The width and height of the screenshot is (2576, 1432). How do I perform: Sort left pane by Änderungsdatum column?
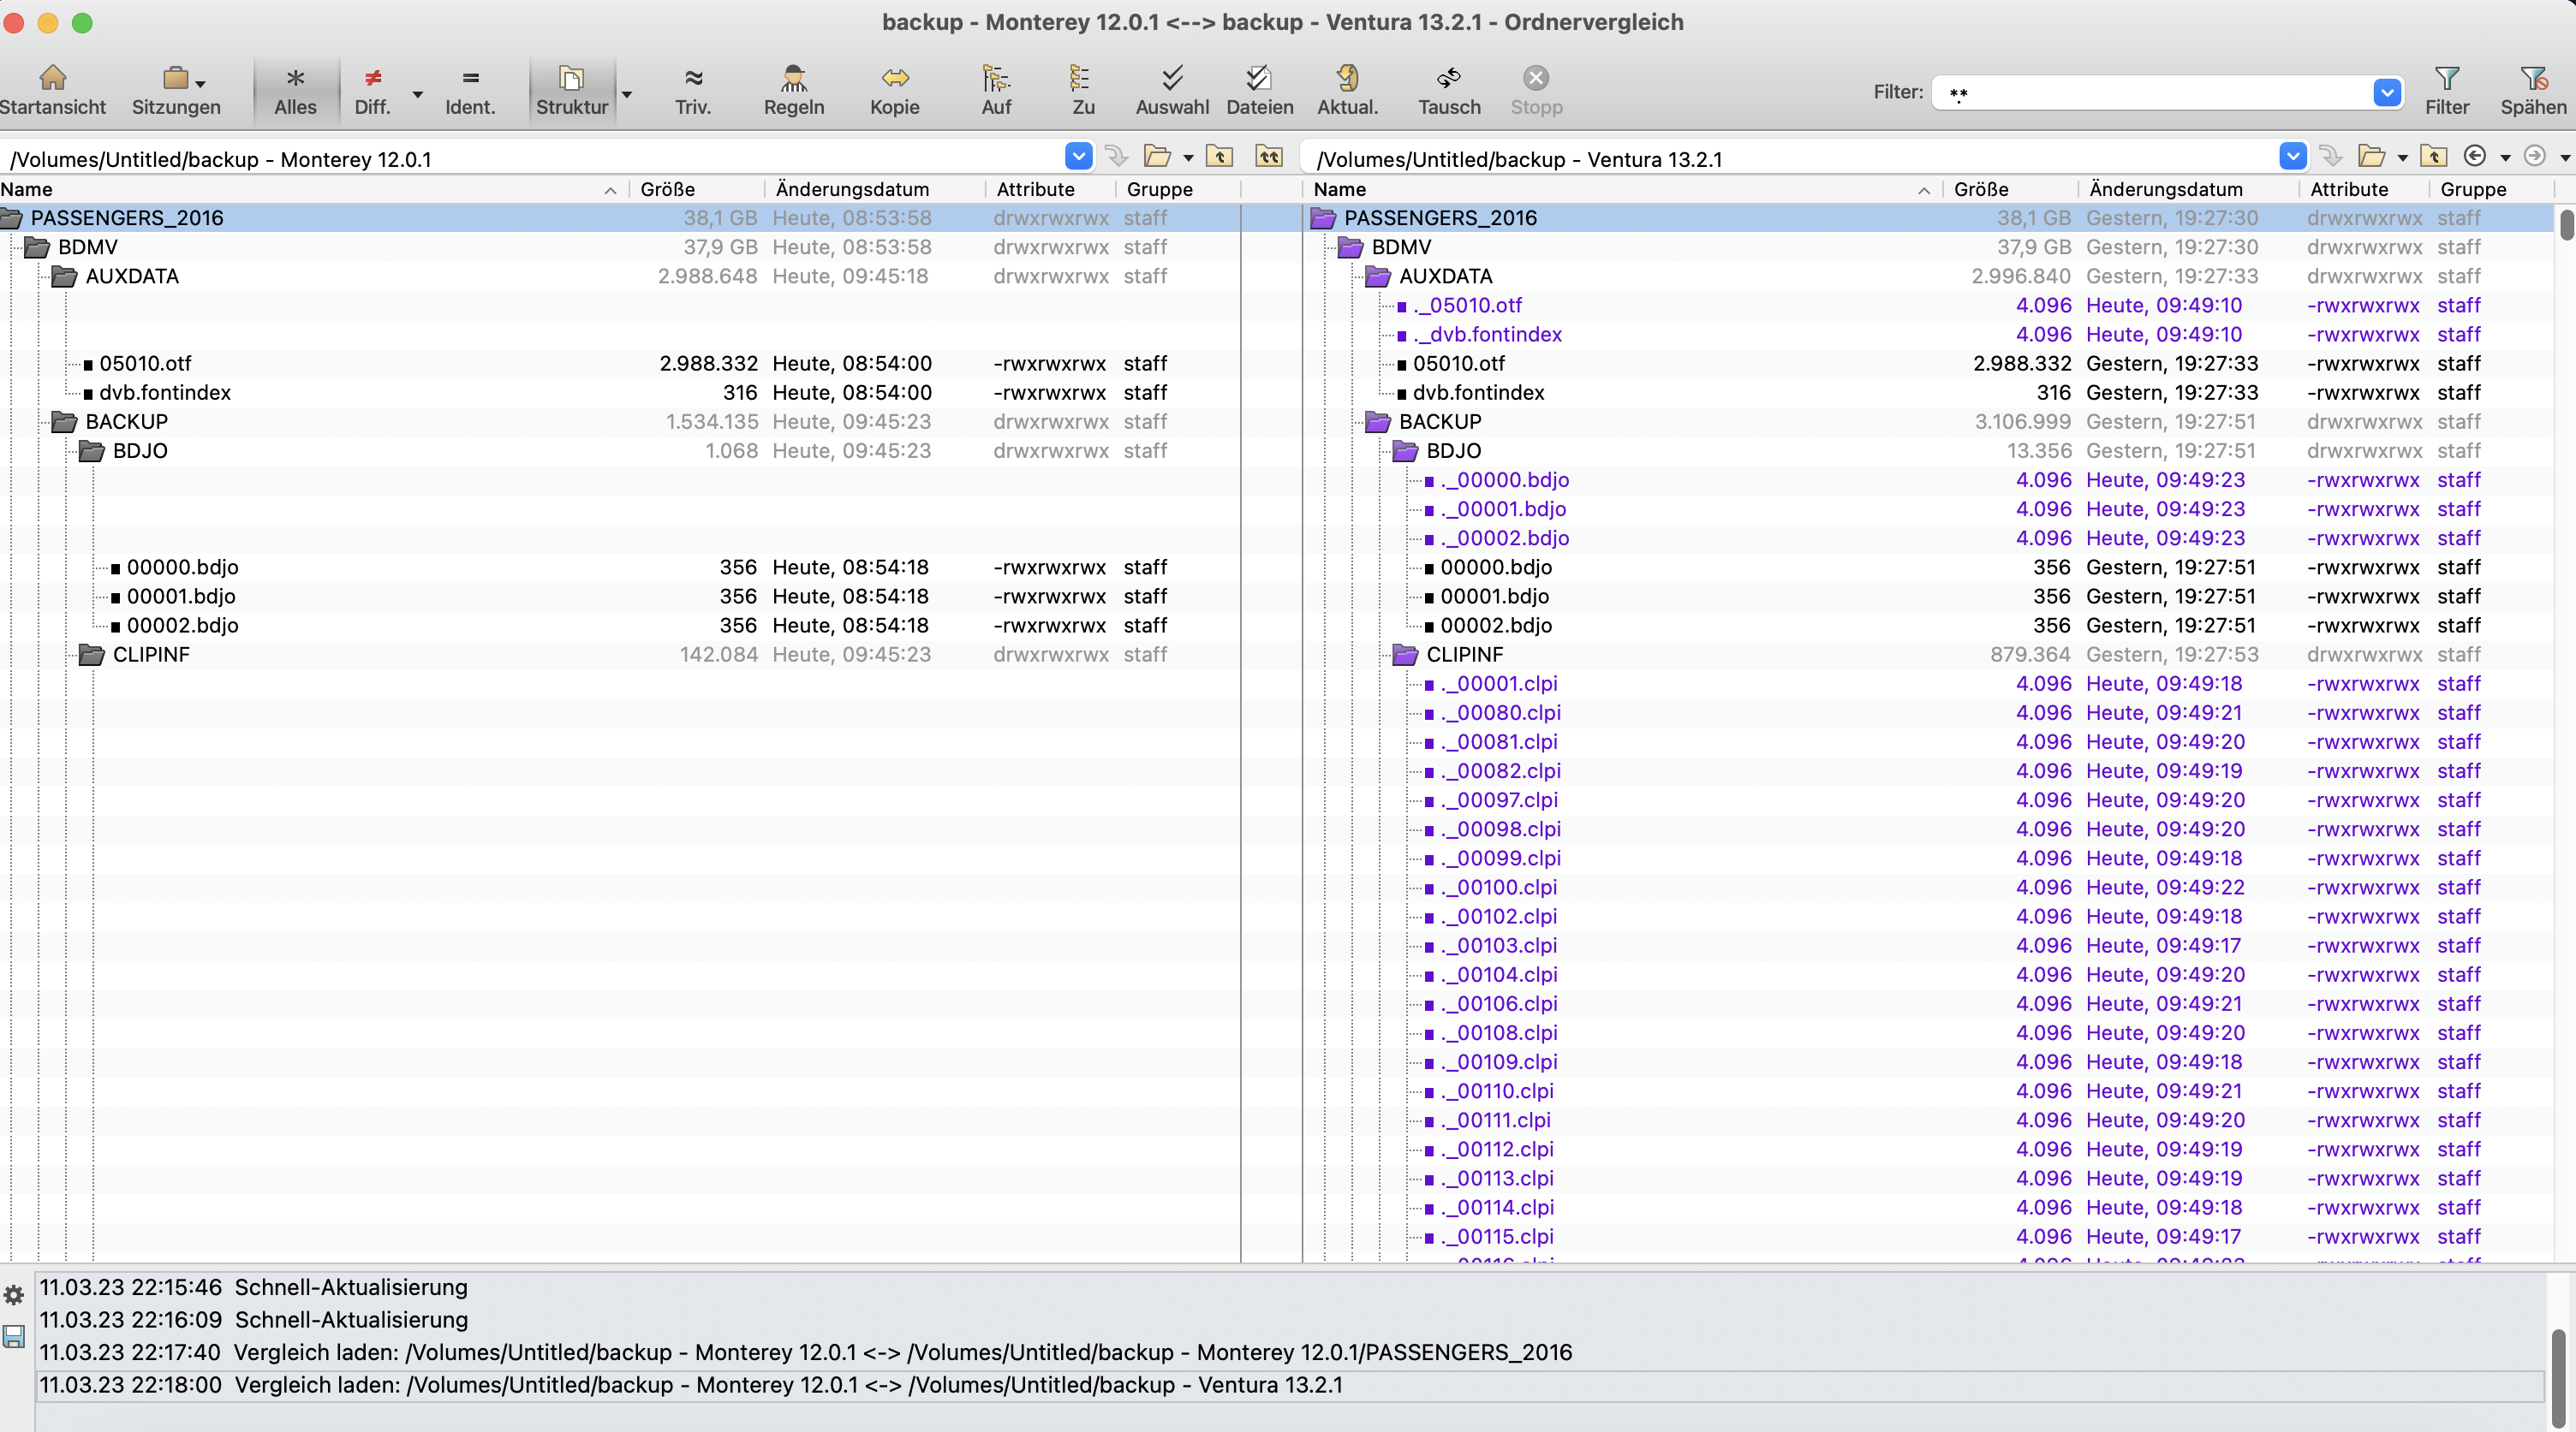[x=852, y=189]
